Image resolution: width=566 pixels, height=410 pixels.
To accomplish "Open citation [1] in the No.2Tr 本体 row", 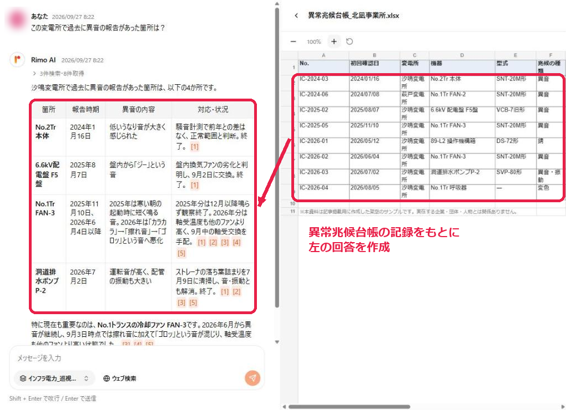I will click(x=195, y=147).
